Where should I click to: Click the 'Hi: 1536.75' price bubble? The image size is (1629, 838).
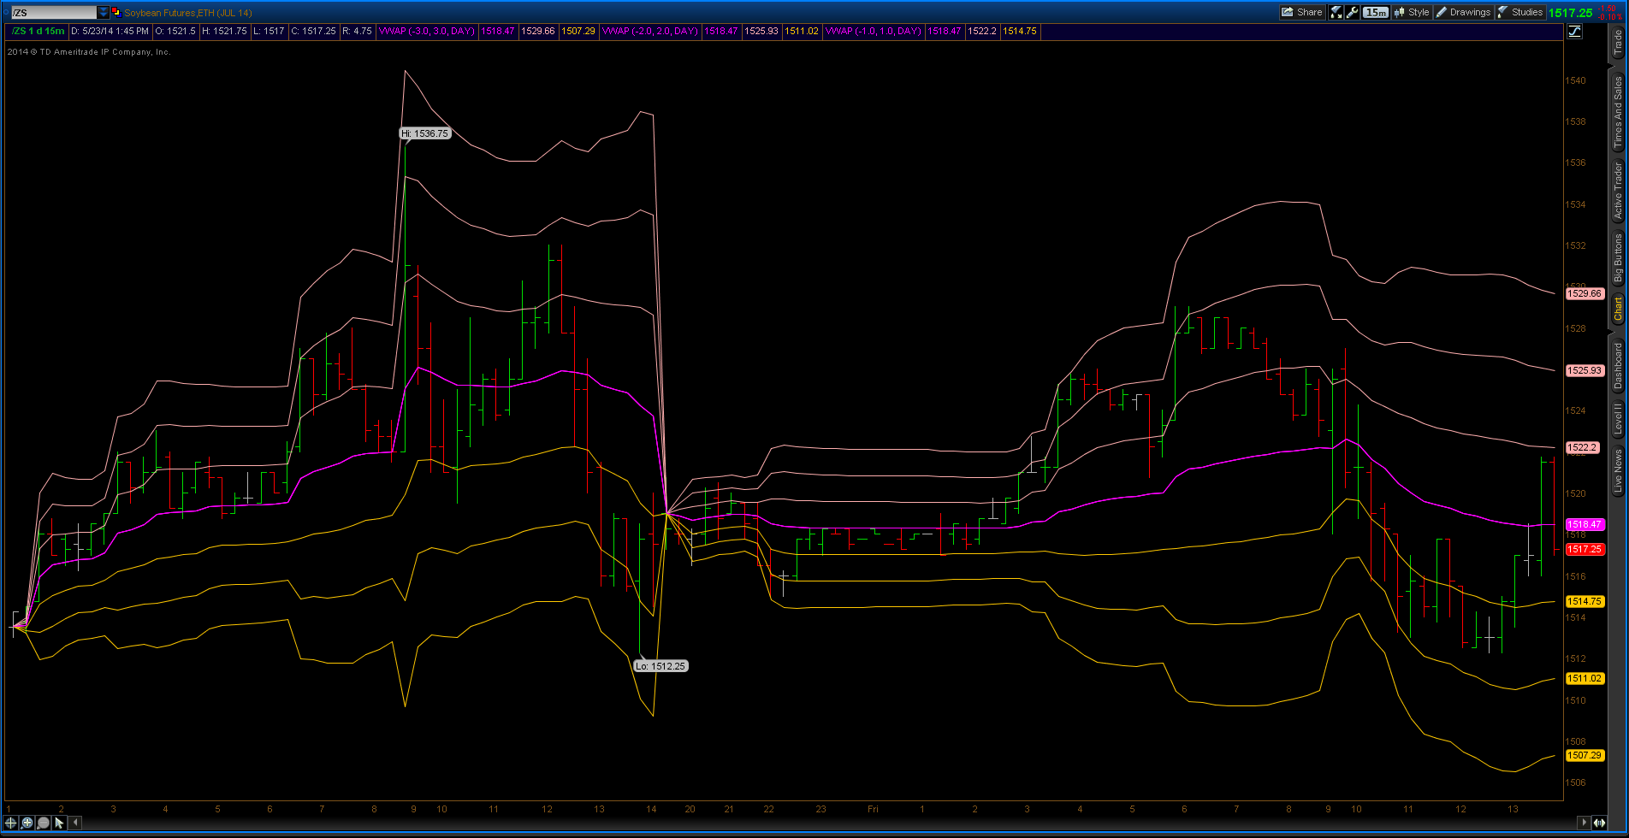(x=424, y=133)
